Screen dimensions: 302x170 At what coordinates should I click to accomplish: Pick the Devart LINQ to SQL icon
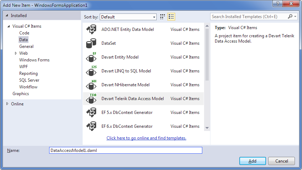pos(91,71)
